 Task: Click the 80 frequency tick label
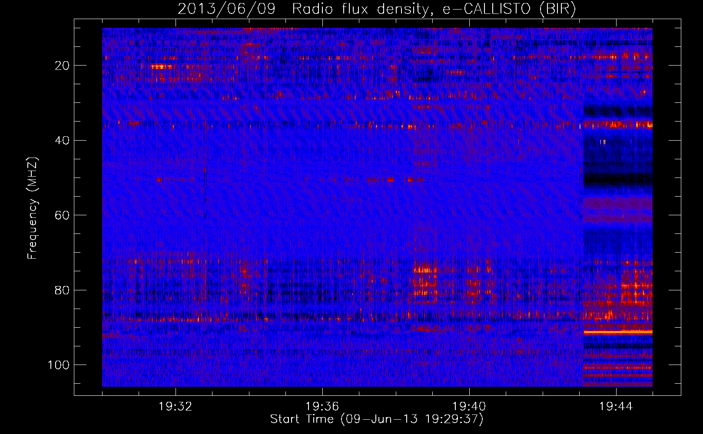click(63, 290)
